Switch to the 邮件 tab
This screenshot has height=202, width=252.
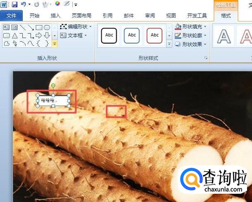point(129,16)
